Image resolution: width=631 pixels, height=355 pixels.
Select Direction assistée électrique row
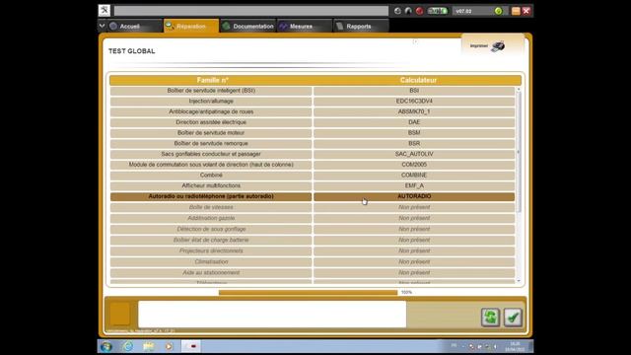pyautogui.click(x=211, y=122)
